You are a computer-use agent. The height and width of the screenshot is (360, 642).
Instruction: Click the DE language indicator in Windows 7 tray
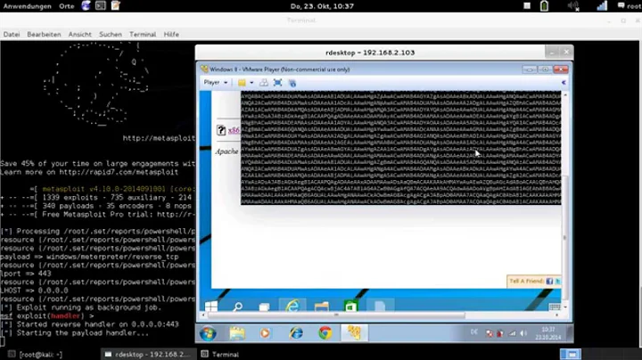(474, 332)
